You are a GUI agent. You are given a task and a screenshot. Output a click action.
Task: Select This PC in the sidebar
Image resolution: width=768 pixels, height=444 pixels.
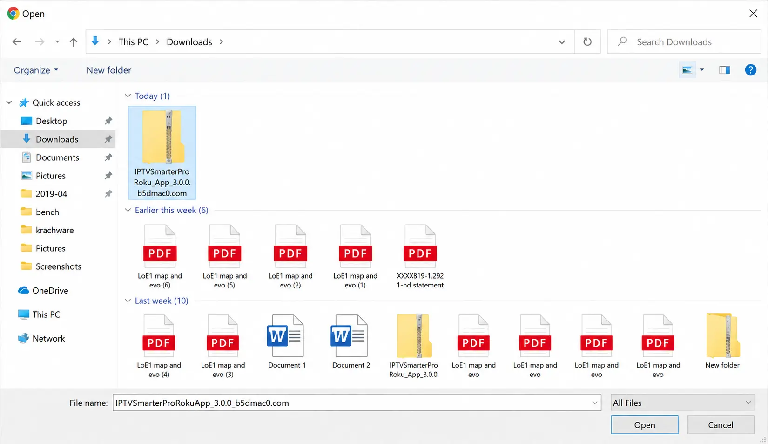click(46, 314)
